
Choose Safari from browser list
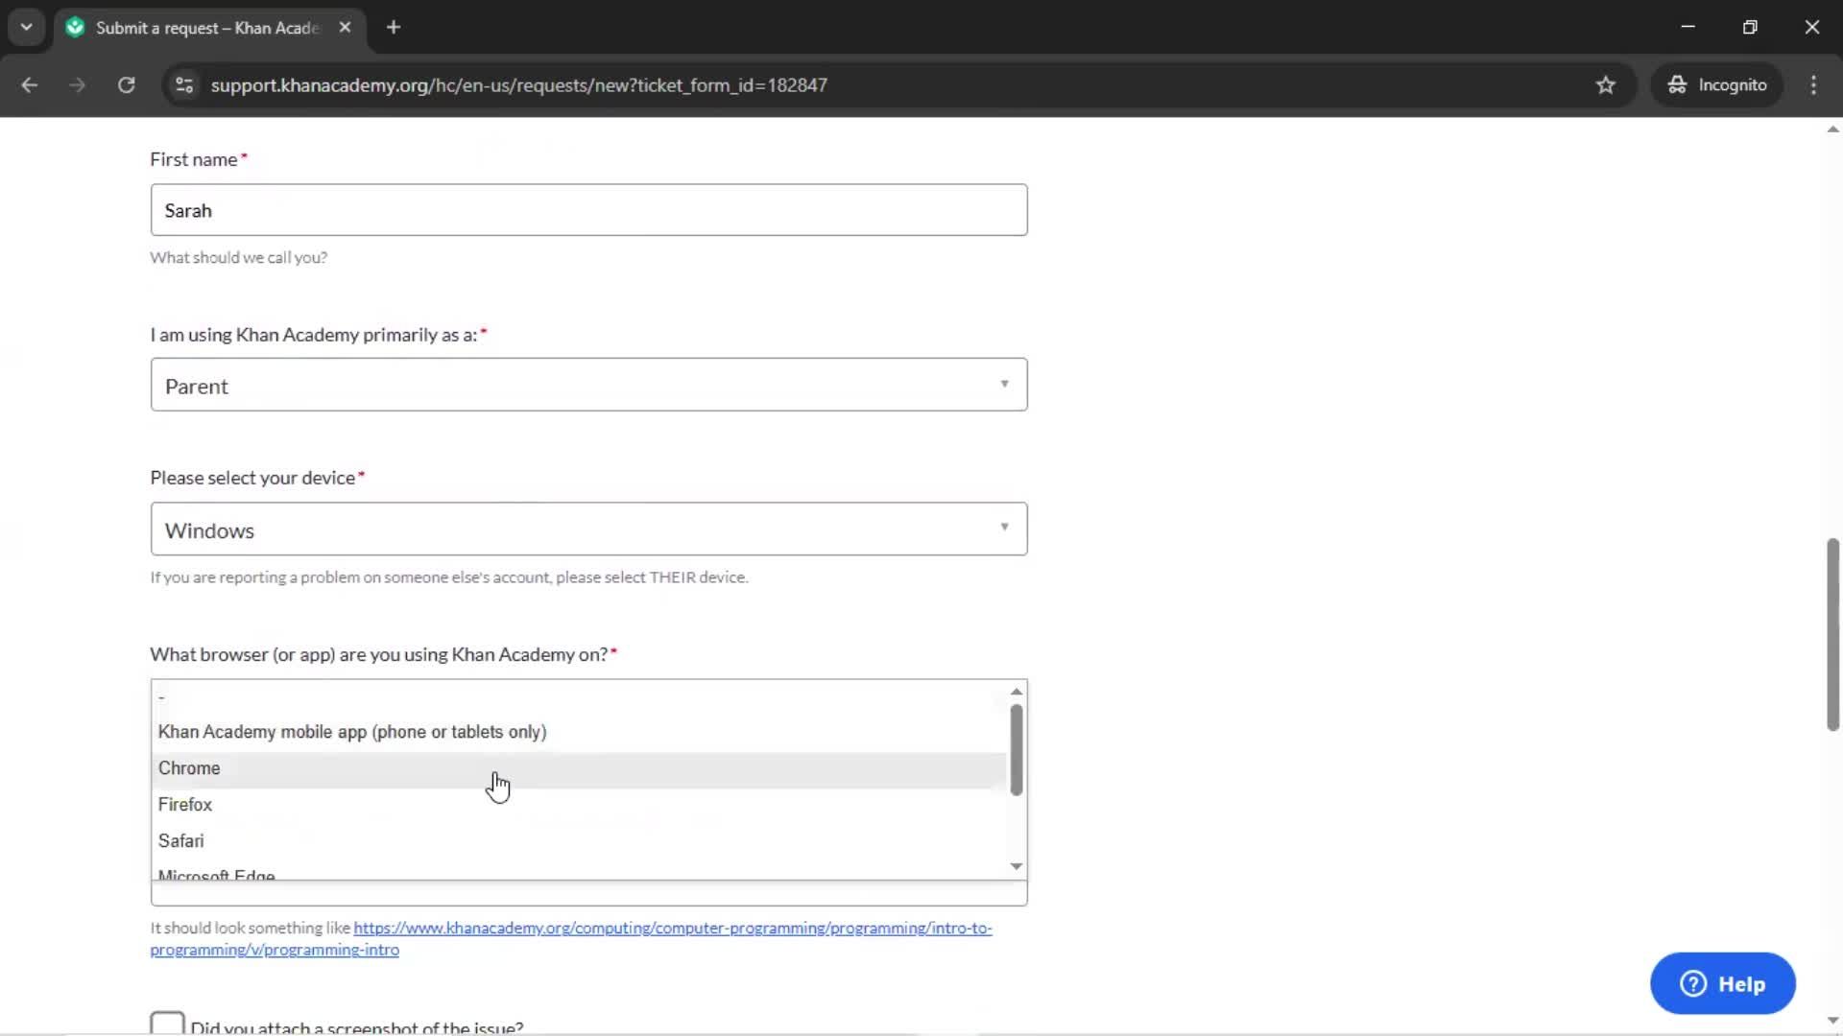click(579, 840)
